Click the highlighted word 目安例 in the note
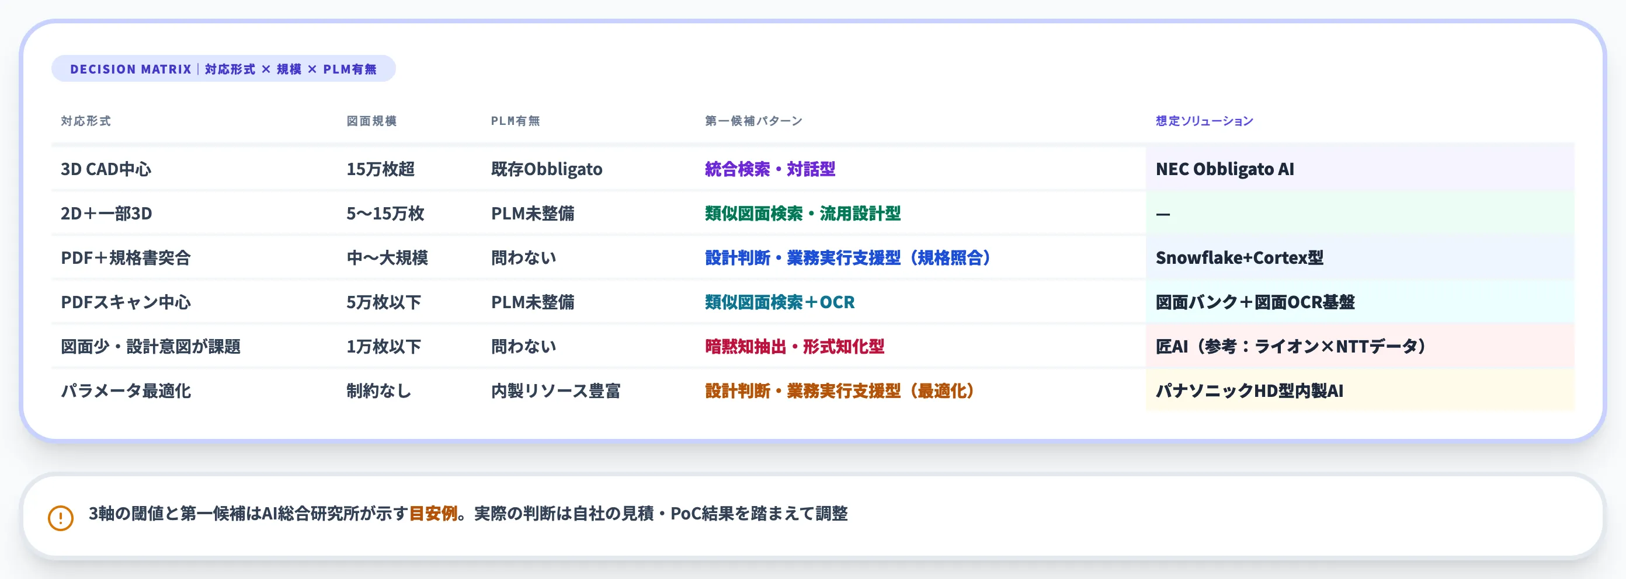Viewport: 1626px width, 579px height. click(x=433, y=514)
